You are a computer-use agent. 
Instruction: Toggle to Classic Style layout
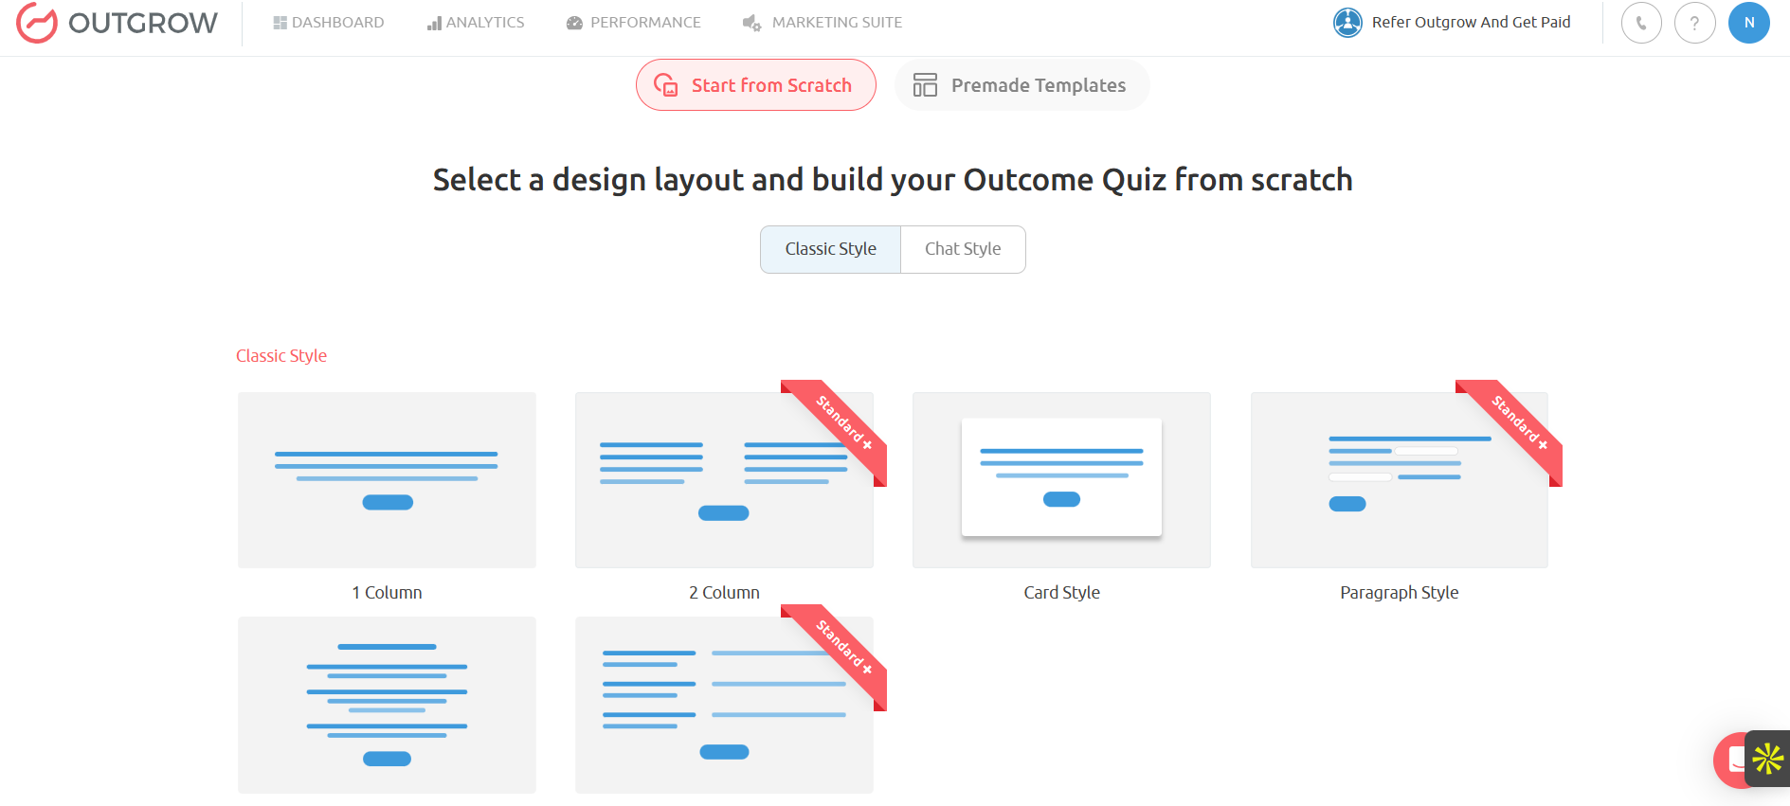pyautogui.click(x=830, y=249)
